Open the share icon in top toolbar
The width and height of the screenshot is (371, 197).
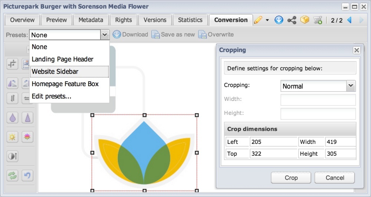[292, 20]
